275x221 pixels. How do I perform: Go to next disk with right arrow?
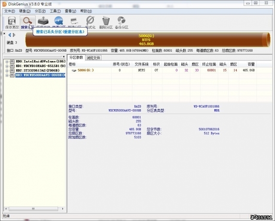tap(14, 35)
